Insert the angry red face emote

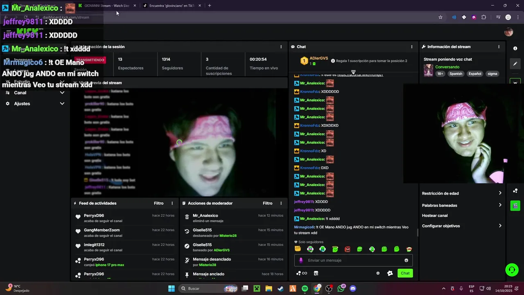[347, 249]
